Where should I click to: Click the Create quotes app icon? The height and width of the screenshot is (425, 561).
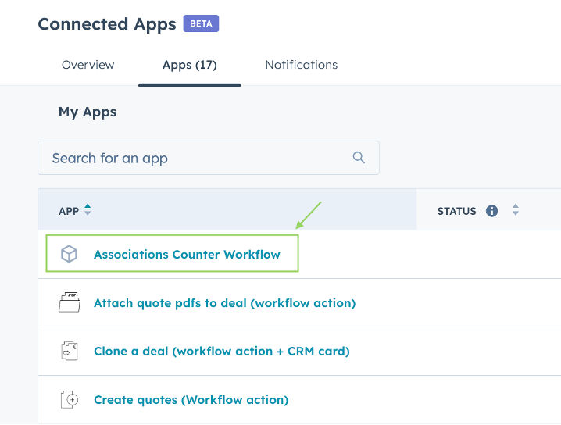70,399
